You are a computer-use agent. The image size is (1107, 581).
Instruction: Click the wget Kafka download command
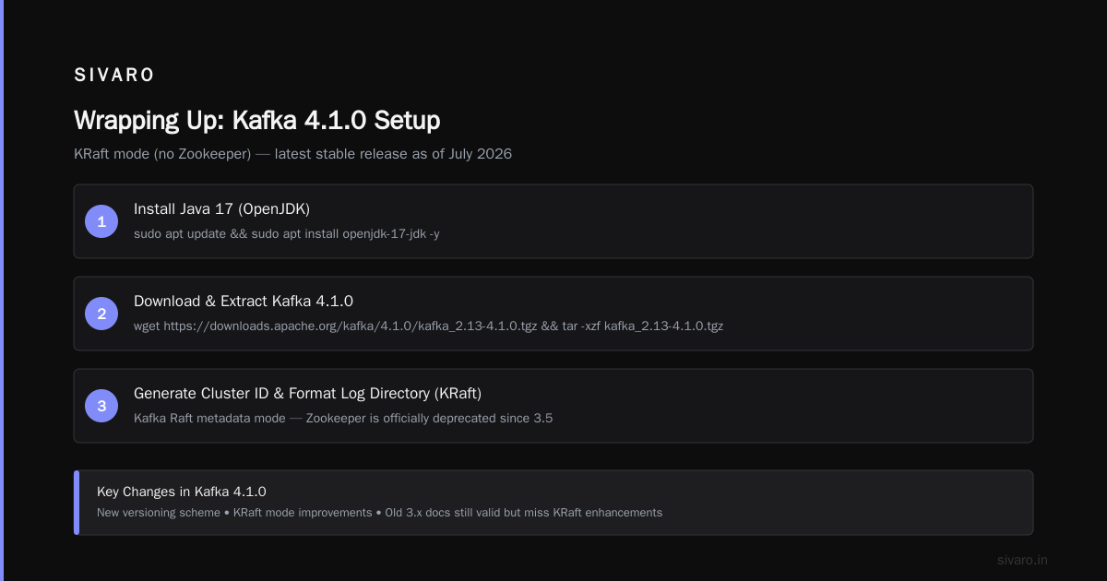pyautogui.click(x=428, y=326)
